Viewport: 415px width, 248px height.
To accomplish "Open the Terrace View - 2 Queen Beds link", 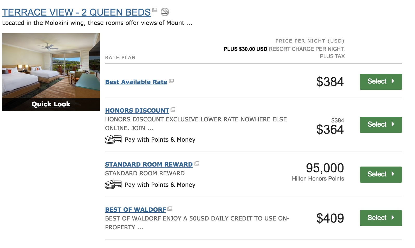I will (x=76, y=12).
